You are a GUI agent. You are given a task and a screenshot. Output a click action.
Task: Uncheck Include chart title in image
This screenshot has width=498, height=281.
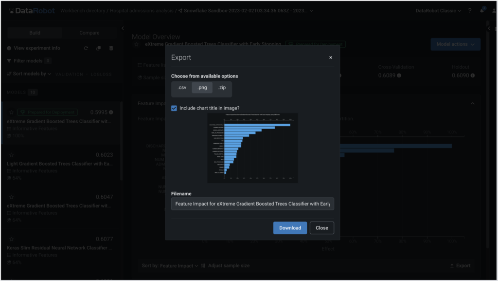tap(174, 108)
